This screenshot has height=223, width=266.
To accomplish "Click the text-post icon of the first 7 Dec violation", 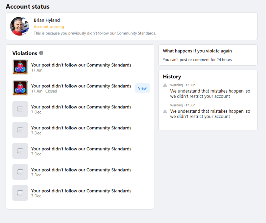I will 20,109.
